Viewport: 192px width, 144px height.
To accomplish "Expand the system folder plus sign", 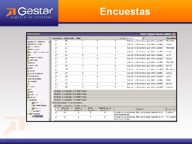I will [30, 111].
